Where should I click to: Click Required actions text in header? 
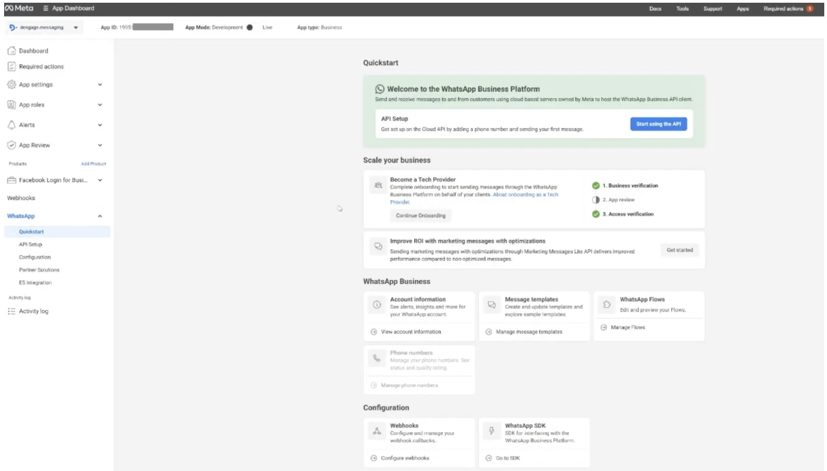tap(783, 8)
